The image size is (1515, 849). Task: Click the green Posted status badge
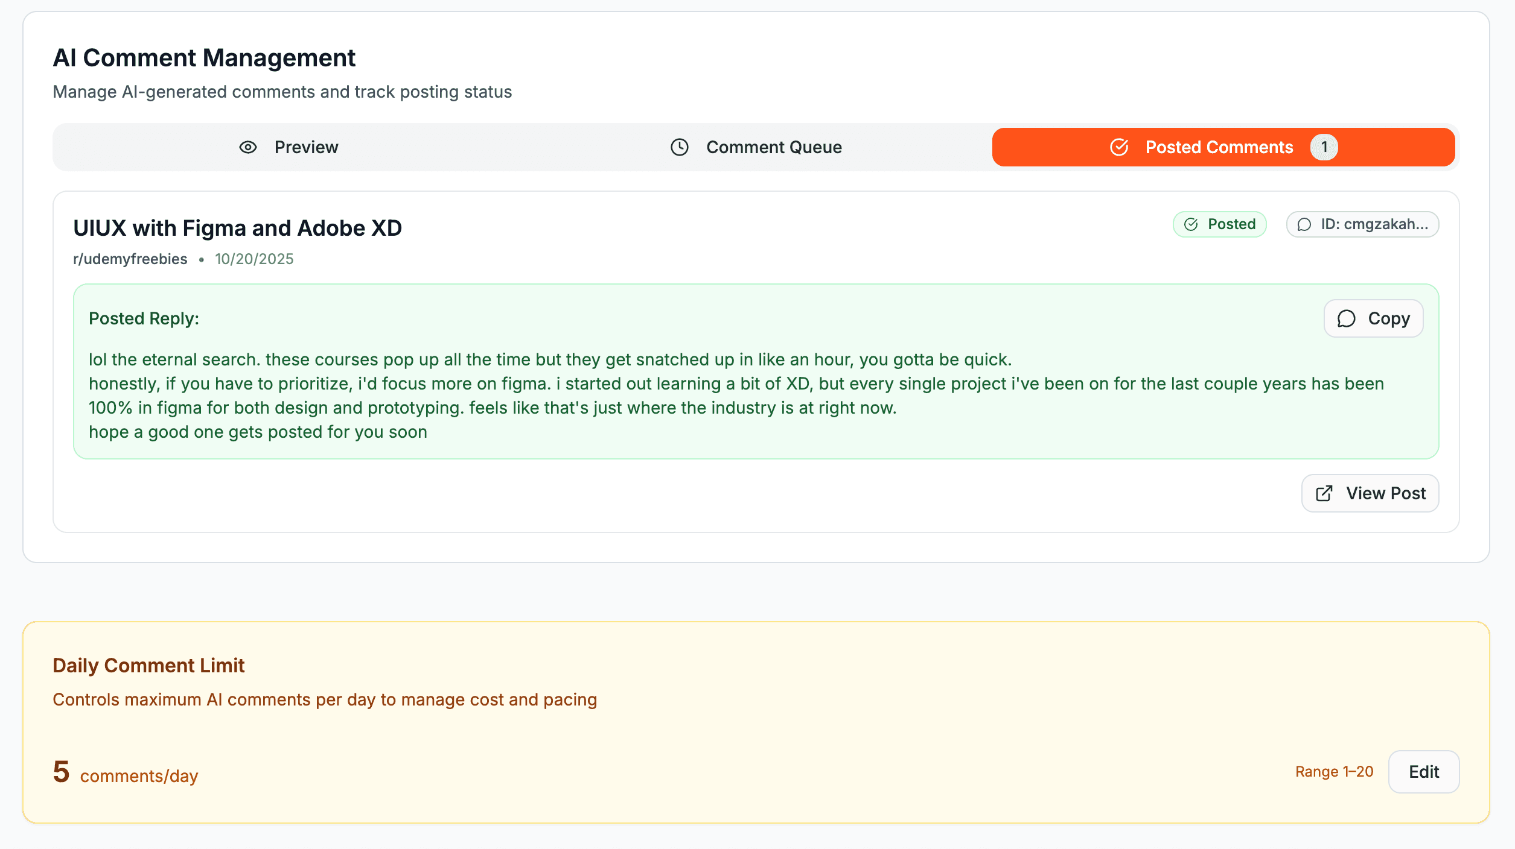[1219, 224]
